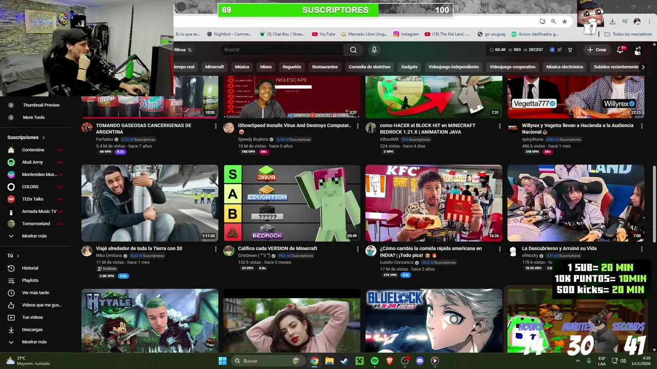Select the Restaurantes category chip
Viewport: 657px width, 369px height.
(x=325, y=67)
